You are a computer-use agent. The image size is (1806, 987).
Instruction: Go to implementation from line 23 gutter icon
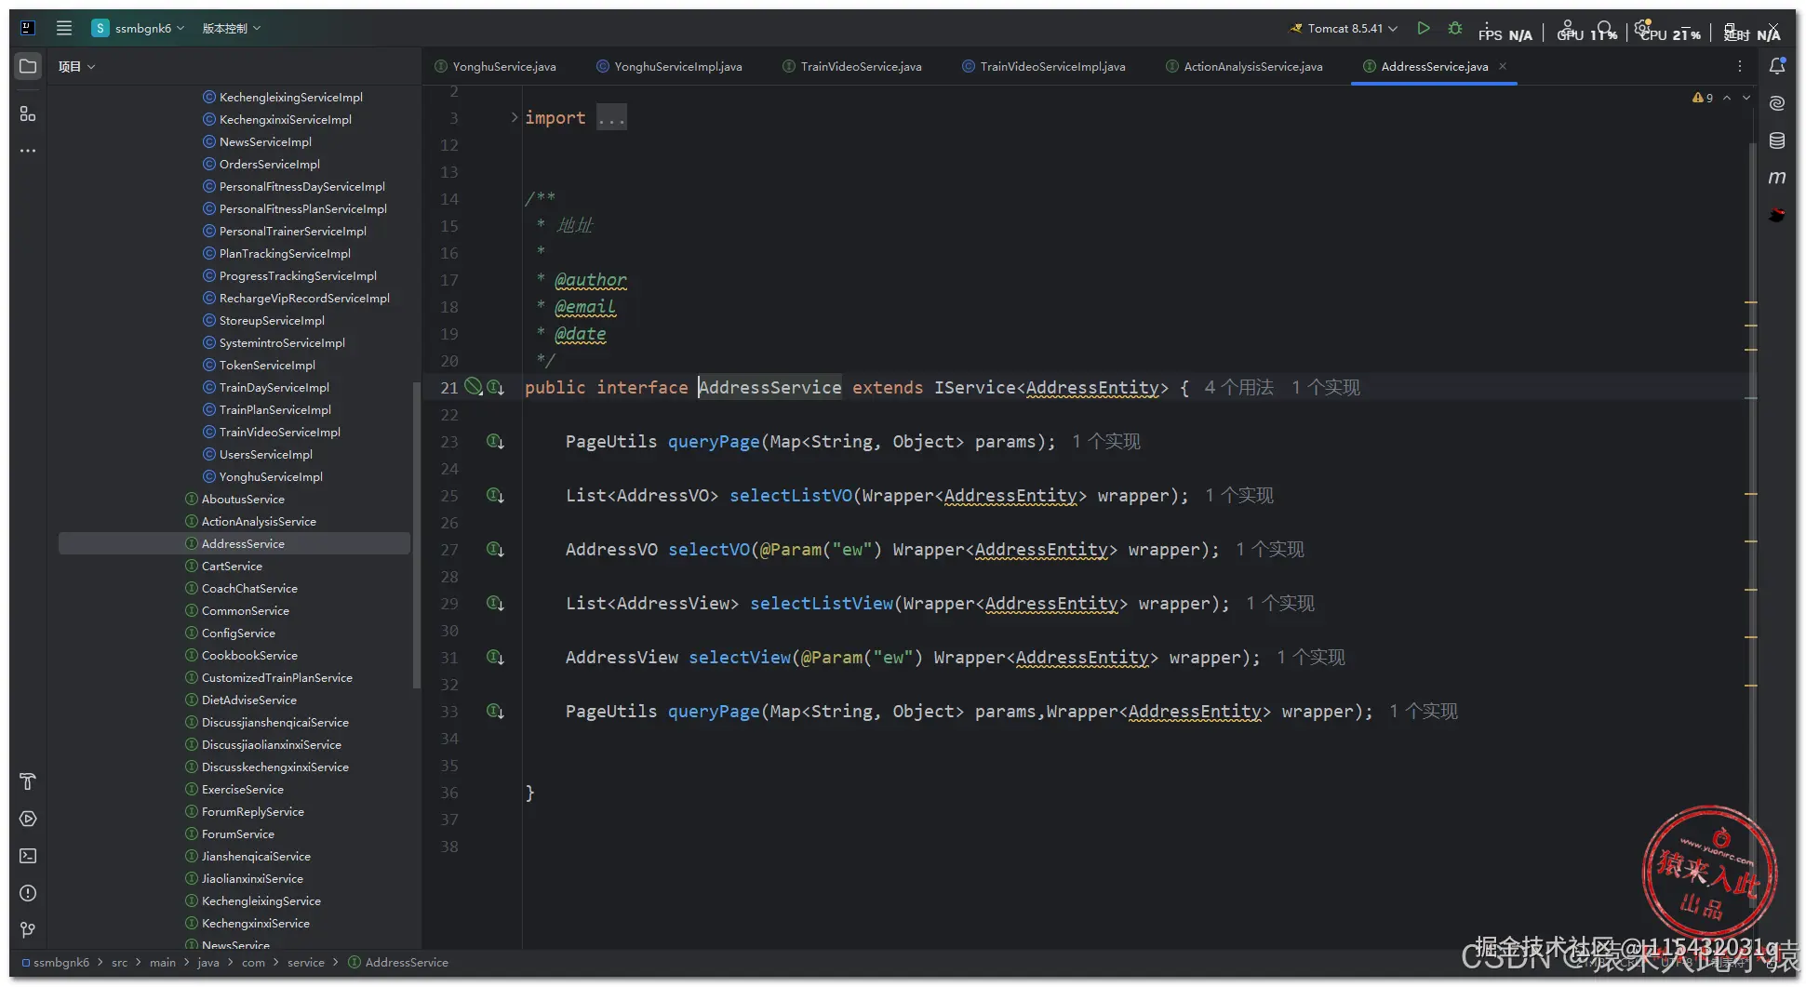click(496, 441)
